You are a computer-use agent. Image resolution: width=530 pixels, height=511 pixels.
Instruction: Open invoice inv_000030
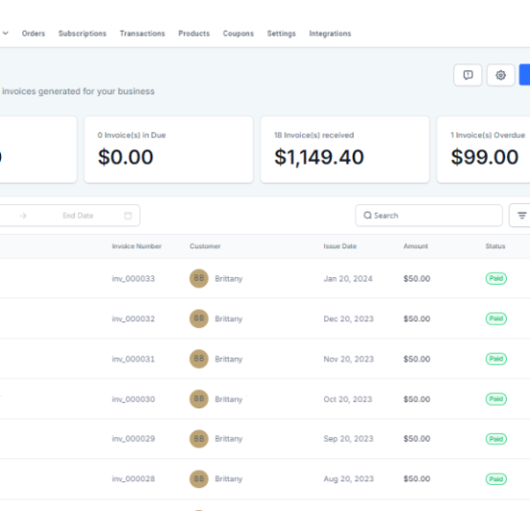pos(133,400)
